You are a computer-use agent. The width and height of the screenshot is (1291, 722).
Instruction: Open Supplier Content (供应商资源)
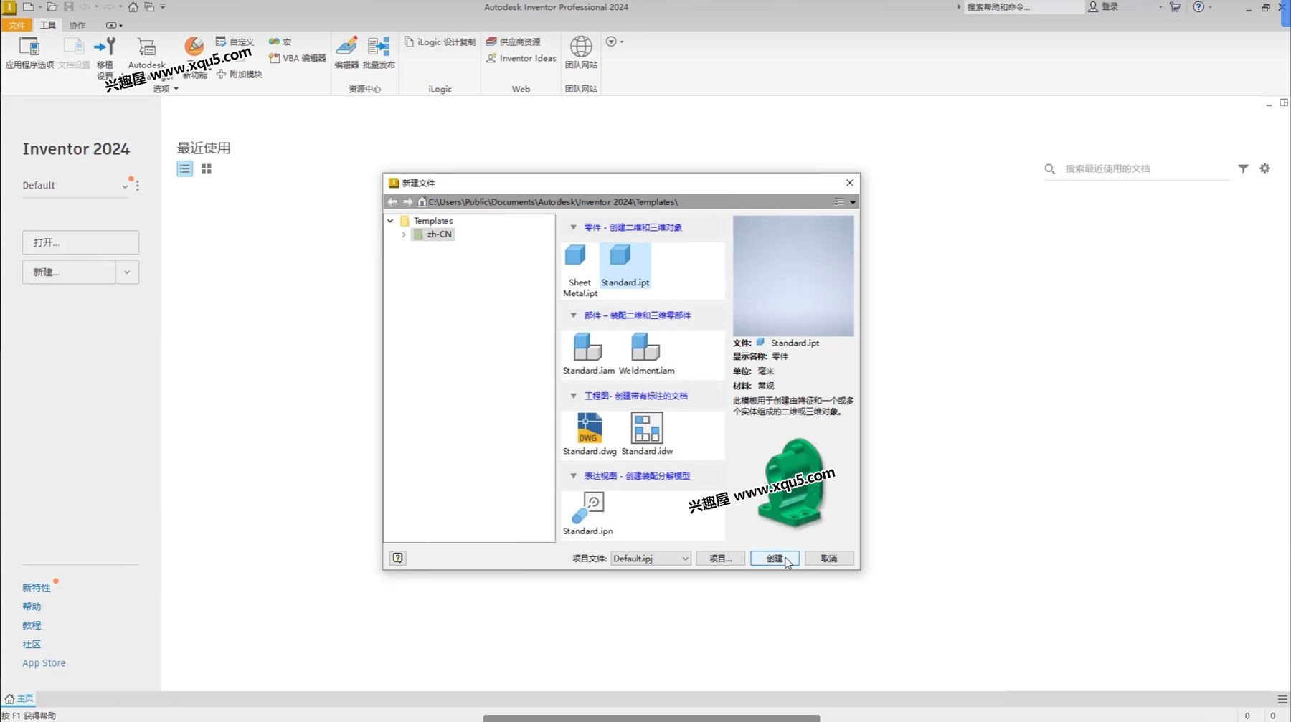(514, 42)
